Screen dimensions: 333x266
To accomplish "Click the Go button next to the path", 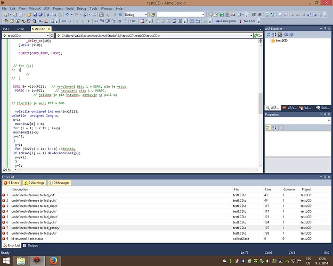I will (258, 36).
